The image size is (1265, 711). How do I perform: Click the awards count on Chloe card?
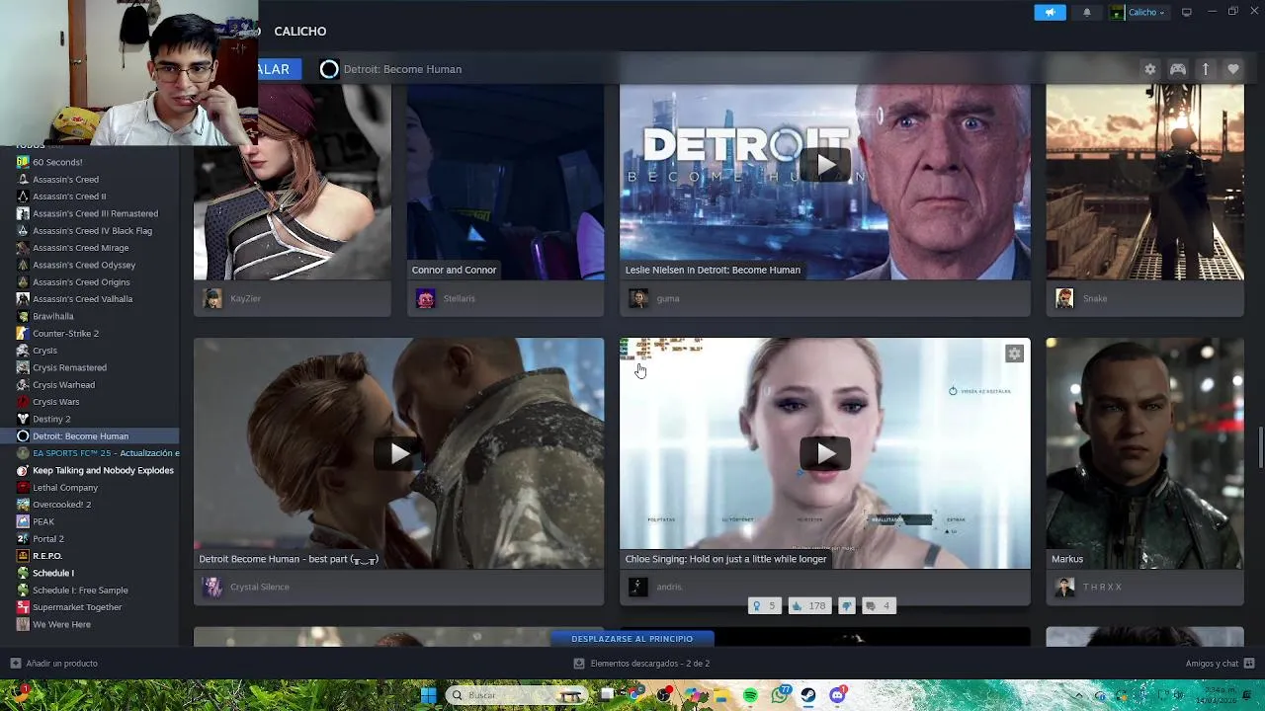[765, 606]
